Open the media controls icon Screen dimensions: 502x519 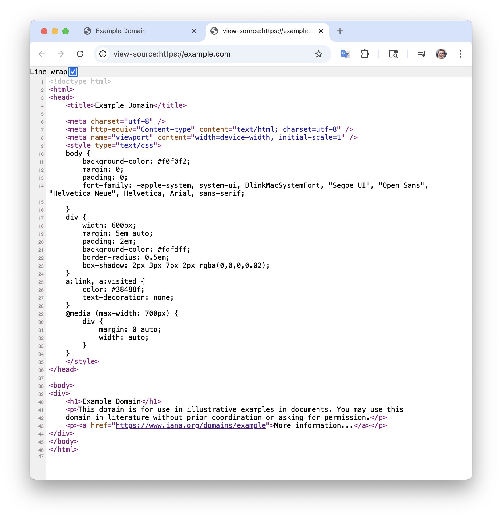[x=422, y=54]
